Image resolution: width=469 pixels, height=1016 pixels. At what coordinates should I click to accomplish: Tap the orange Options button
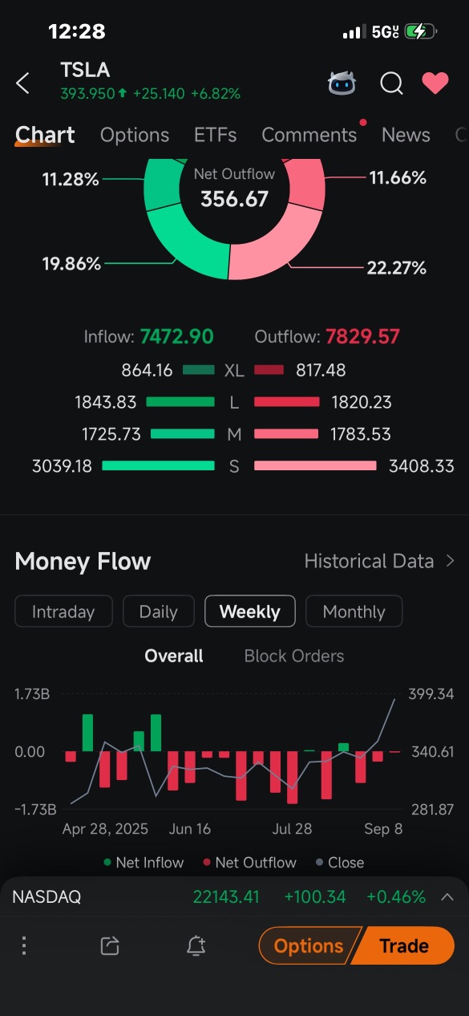click(308, 946)
